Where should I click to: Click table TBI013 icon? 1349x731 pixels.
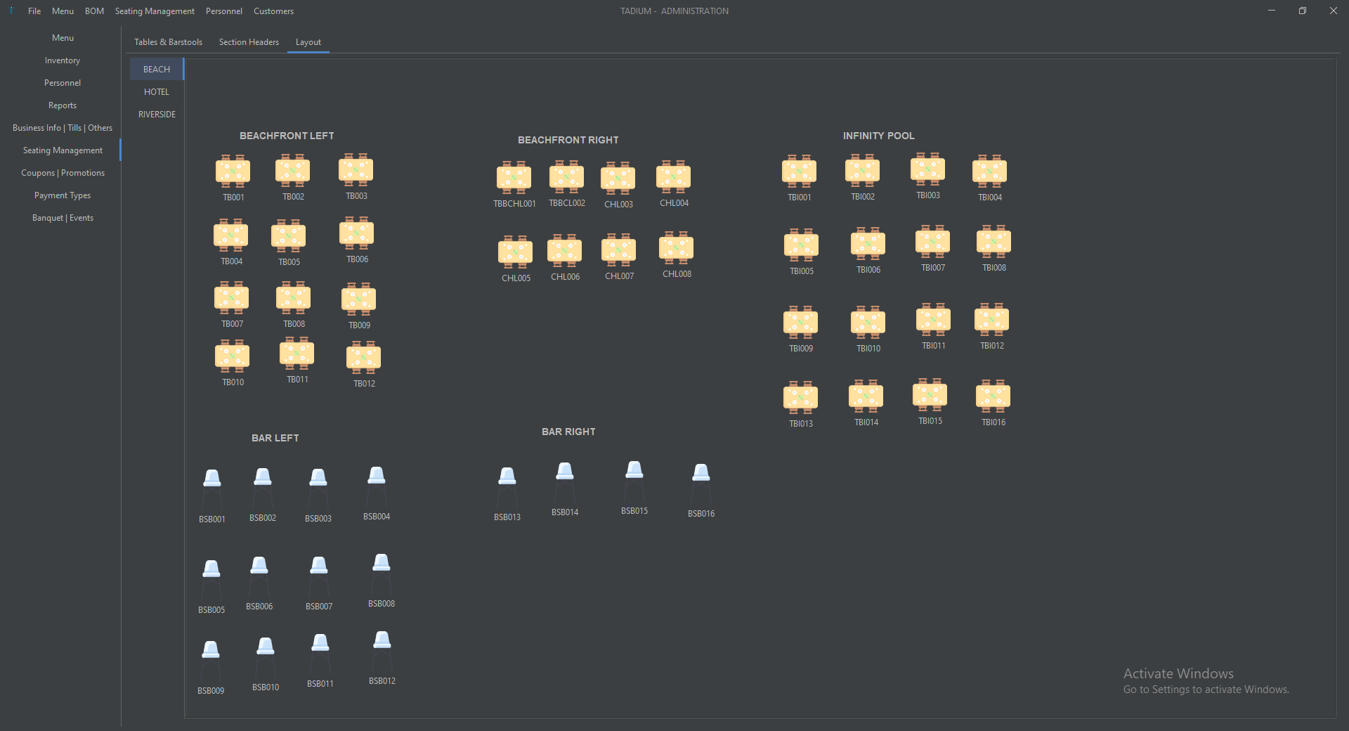click(x=800, y=398)
